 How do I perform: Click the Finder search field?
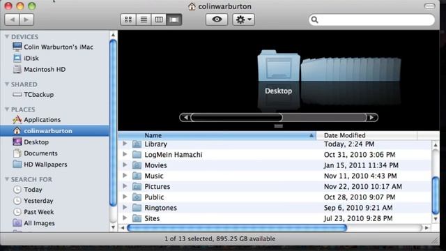(x=371, y=20)
